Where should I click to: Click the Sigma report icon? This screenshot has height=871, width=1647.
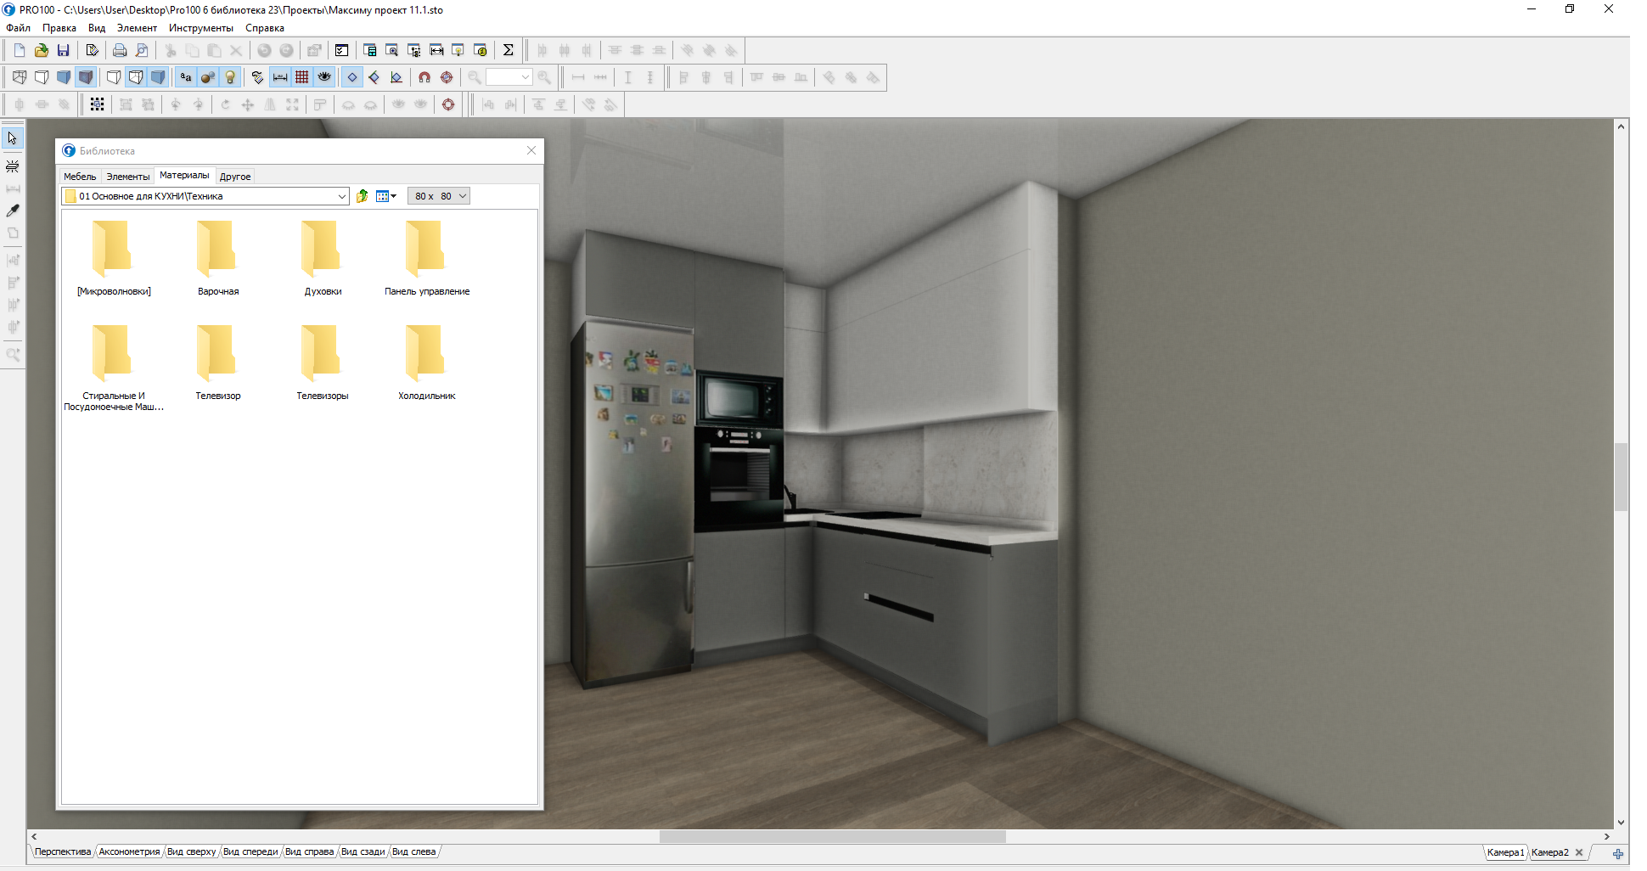508,50
